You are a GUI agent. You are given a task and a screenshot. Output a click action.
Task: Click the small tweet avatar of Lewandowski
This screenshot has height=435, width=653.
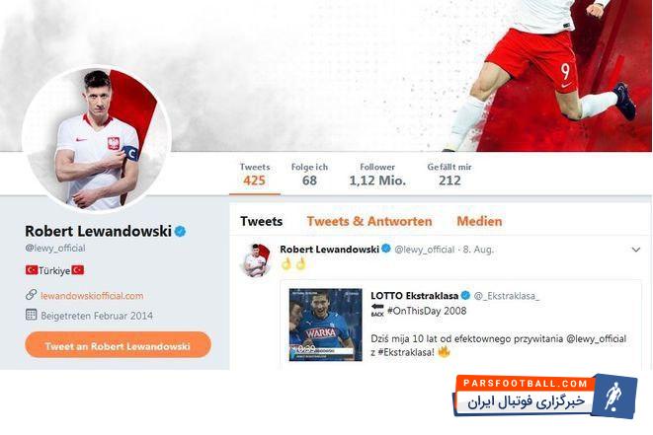tap(257, 260)
